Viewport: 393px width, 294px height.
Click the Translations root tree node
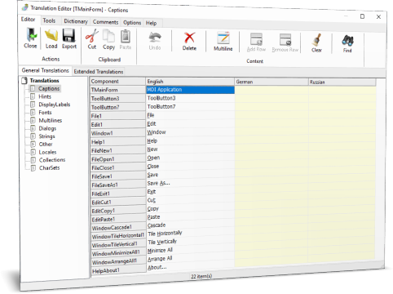pos(44,81)
